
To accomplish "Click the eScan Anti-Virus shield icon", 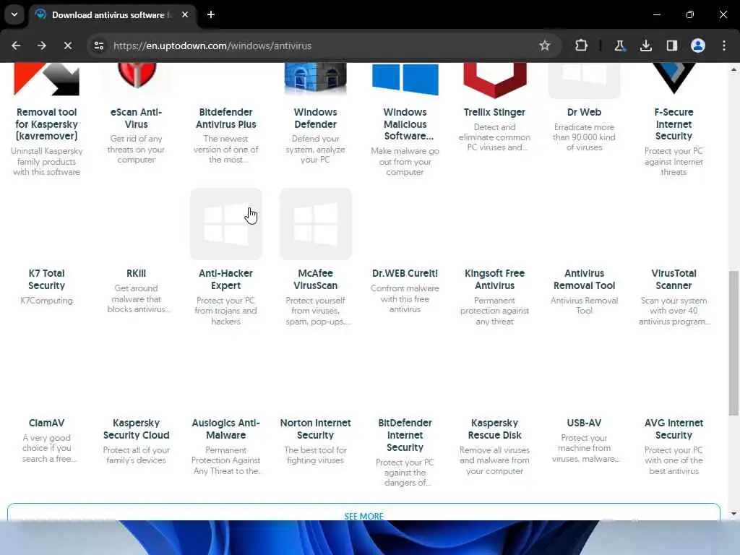I will (137, 75).
